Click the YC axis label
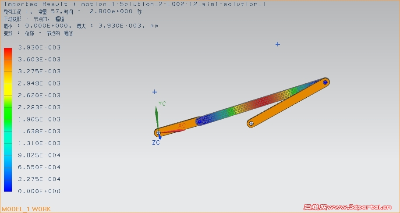This screenshot has width=400, height=213. pos(162,103)
